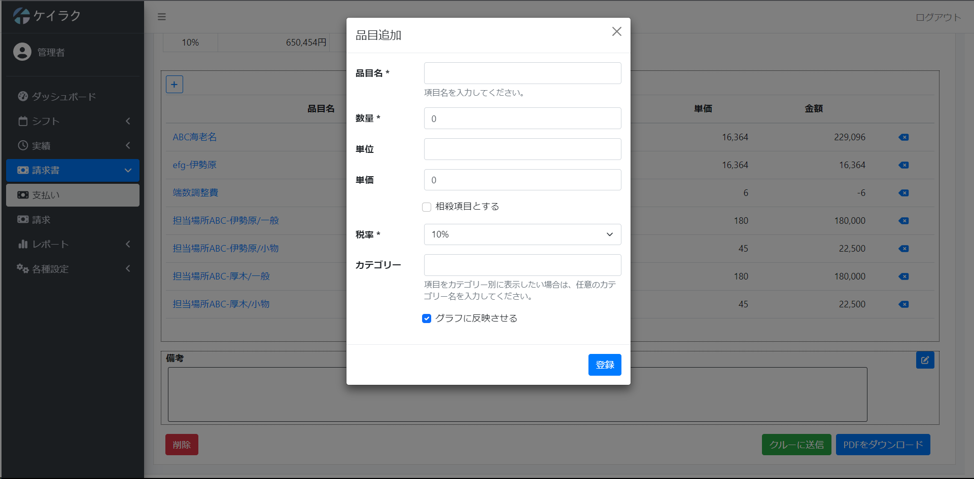The height and width of the screenshot is (479, 974).
Task: Delete the 16,364 amount row via icon
Action: tap(903, 165)
